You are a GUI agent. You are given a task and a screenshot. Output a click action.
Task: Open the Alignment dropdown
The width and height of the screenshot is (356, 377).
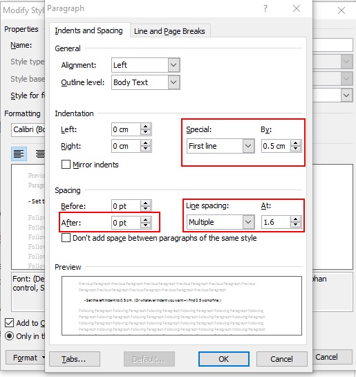point(174,65)
